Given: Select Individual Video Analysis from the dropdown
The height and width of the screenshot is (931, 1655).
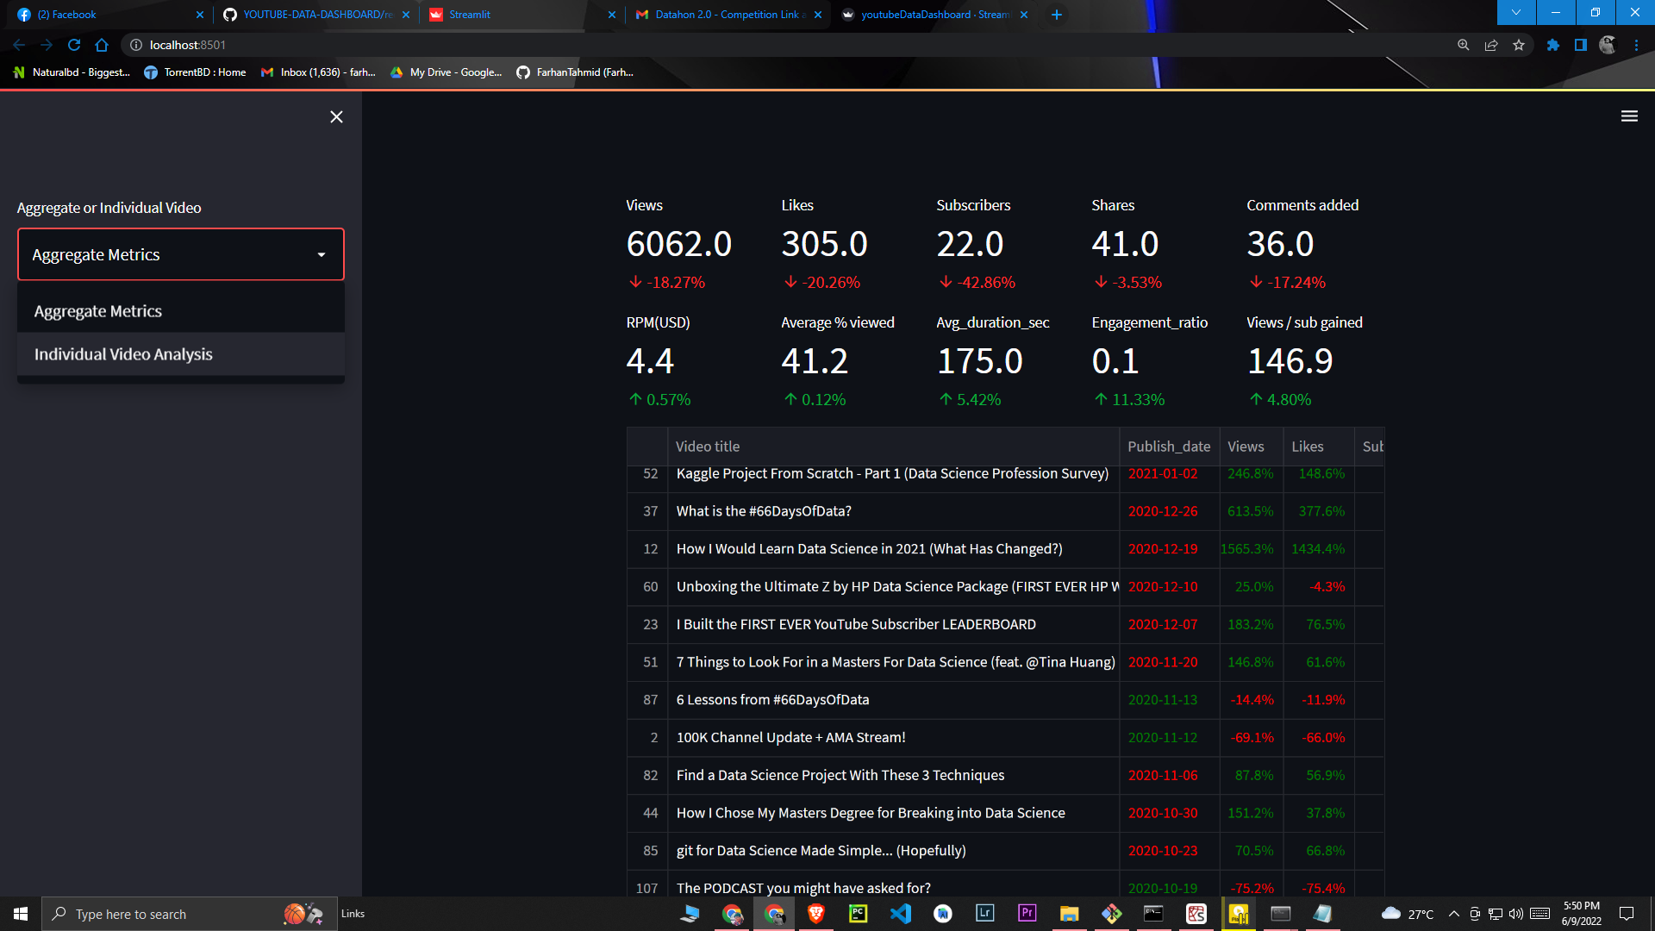Looking at the screenshot, I should 123,353.
